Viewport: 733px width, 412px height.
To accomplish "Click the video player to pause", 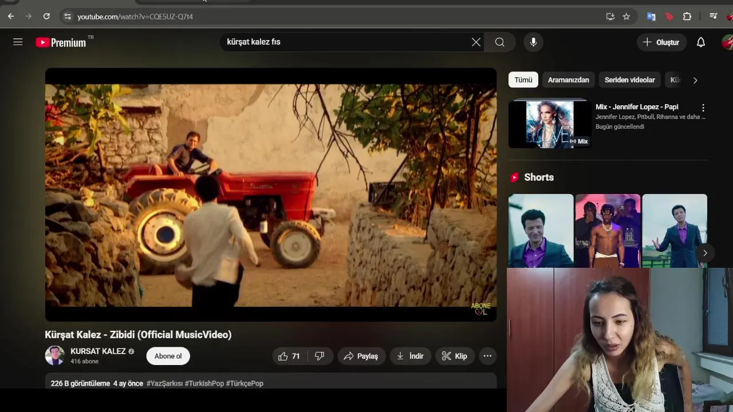I will tap(271, 195).
